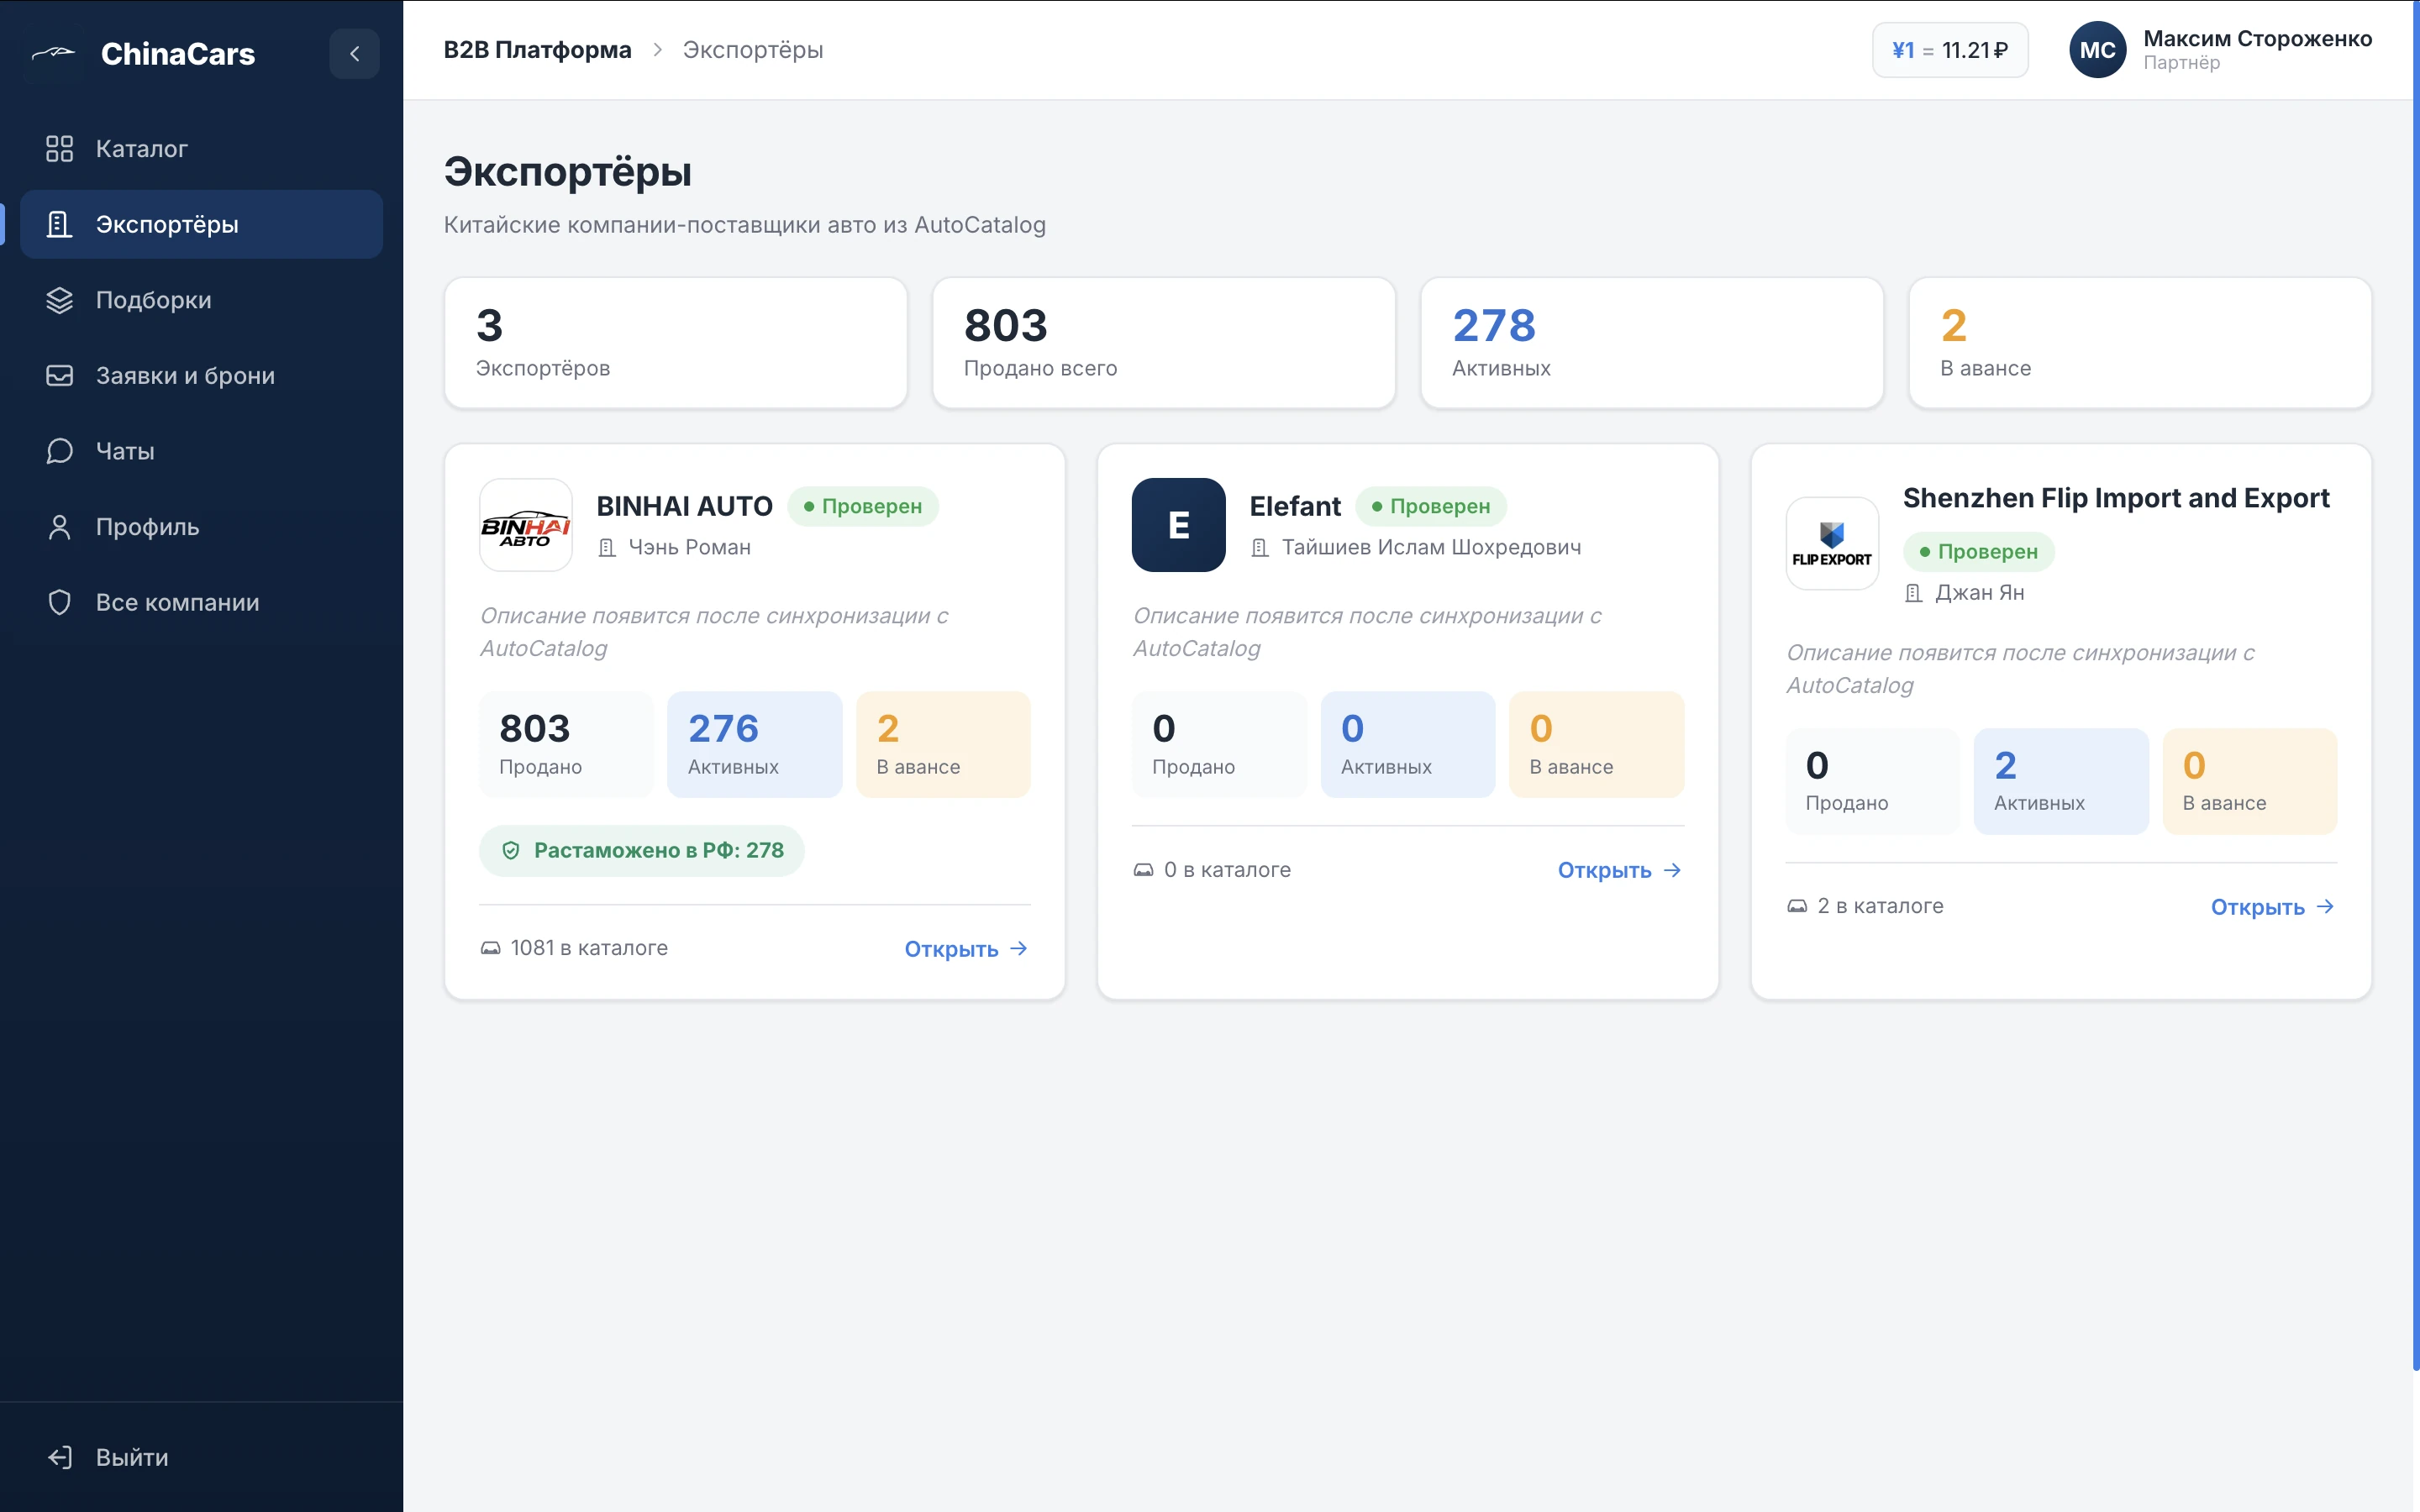
Task: Click the yuan exchange rate badge
Action: coord(1949,50)
